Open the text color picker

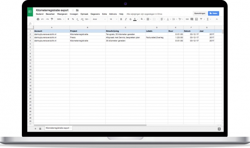(x=135, y=19)
